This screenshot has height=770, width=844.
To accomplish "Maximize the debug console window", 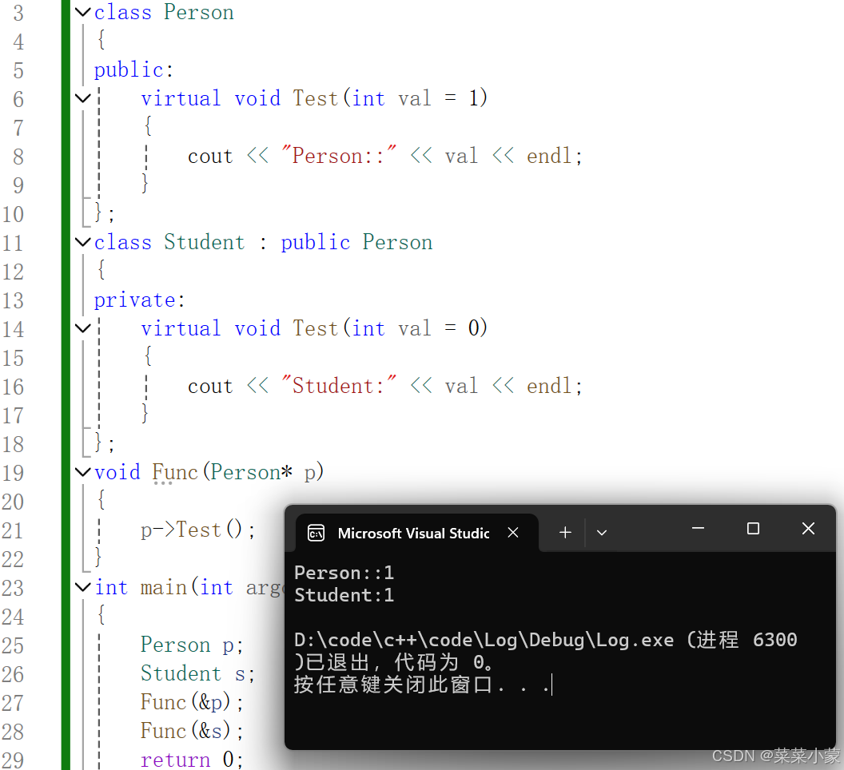I will tap(753, 529).
